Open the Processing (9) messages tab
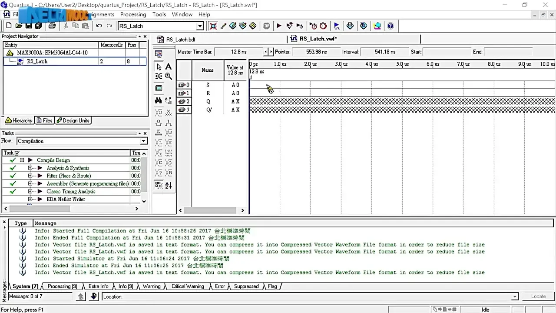Image resolution: width=556 pixels, height=313 pixels. pos(62,286)
